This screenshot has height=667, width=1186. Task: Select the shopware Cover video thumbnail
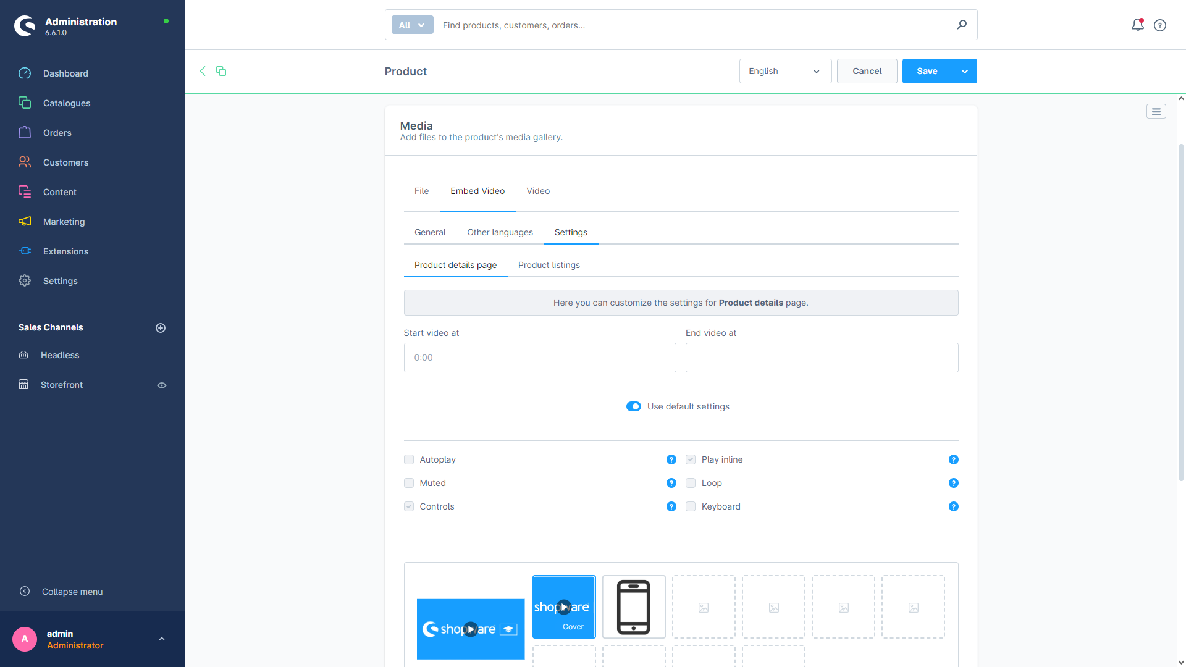coord(564,607)
